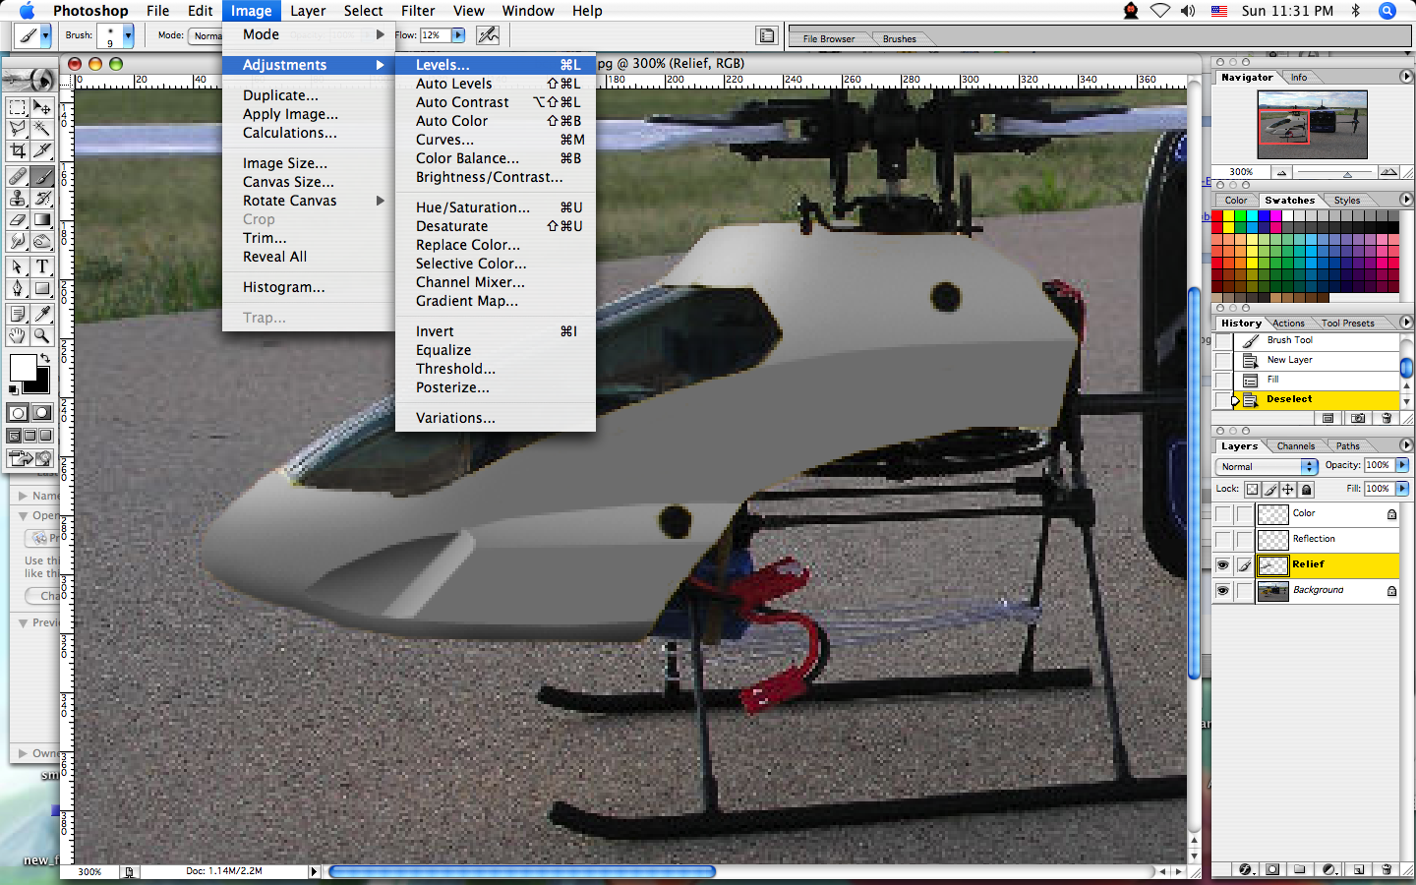
Task: Toggle lock transparent pixels
Action: pyautogui.click(x=1252, y=490)
